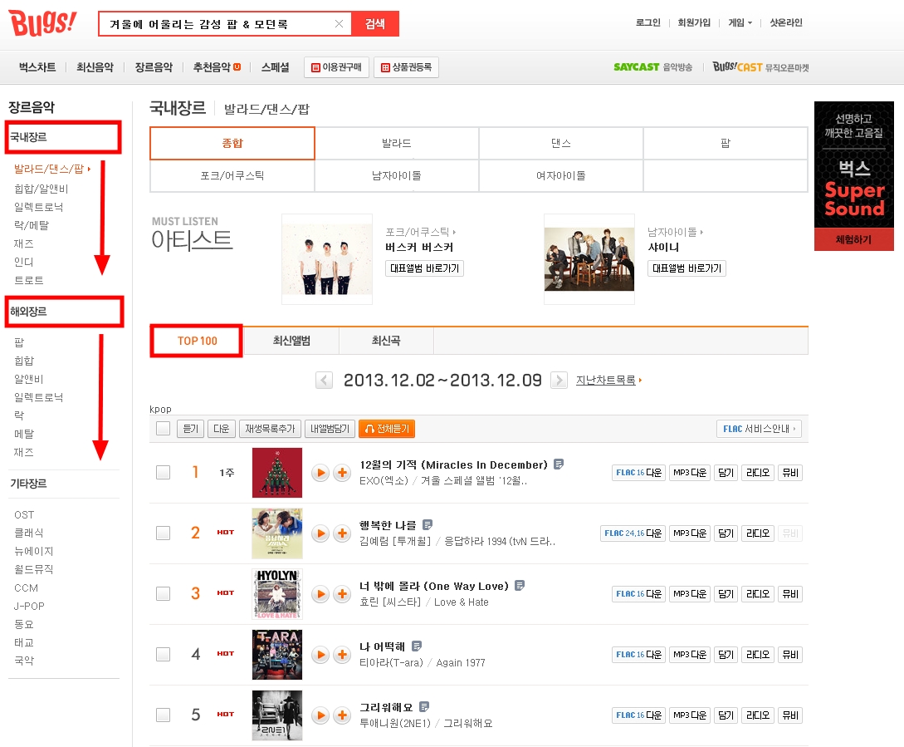The height and width of the screenshot is (747, 904).
Task: Toggle the select-all checkbox above the chart
Action: pos(164,429)
